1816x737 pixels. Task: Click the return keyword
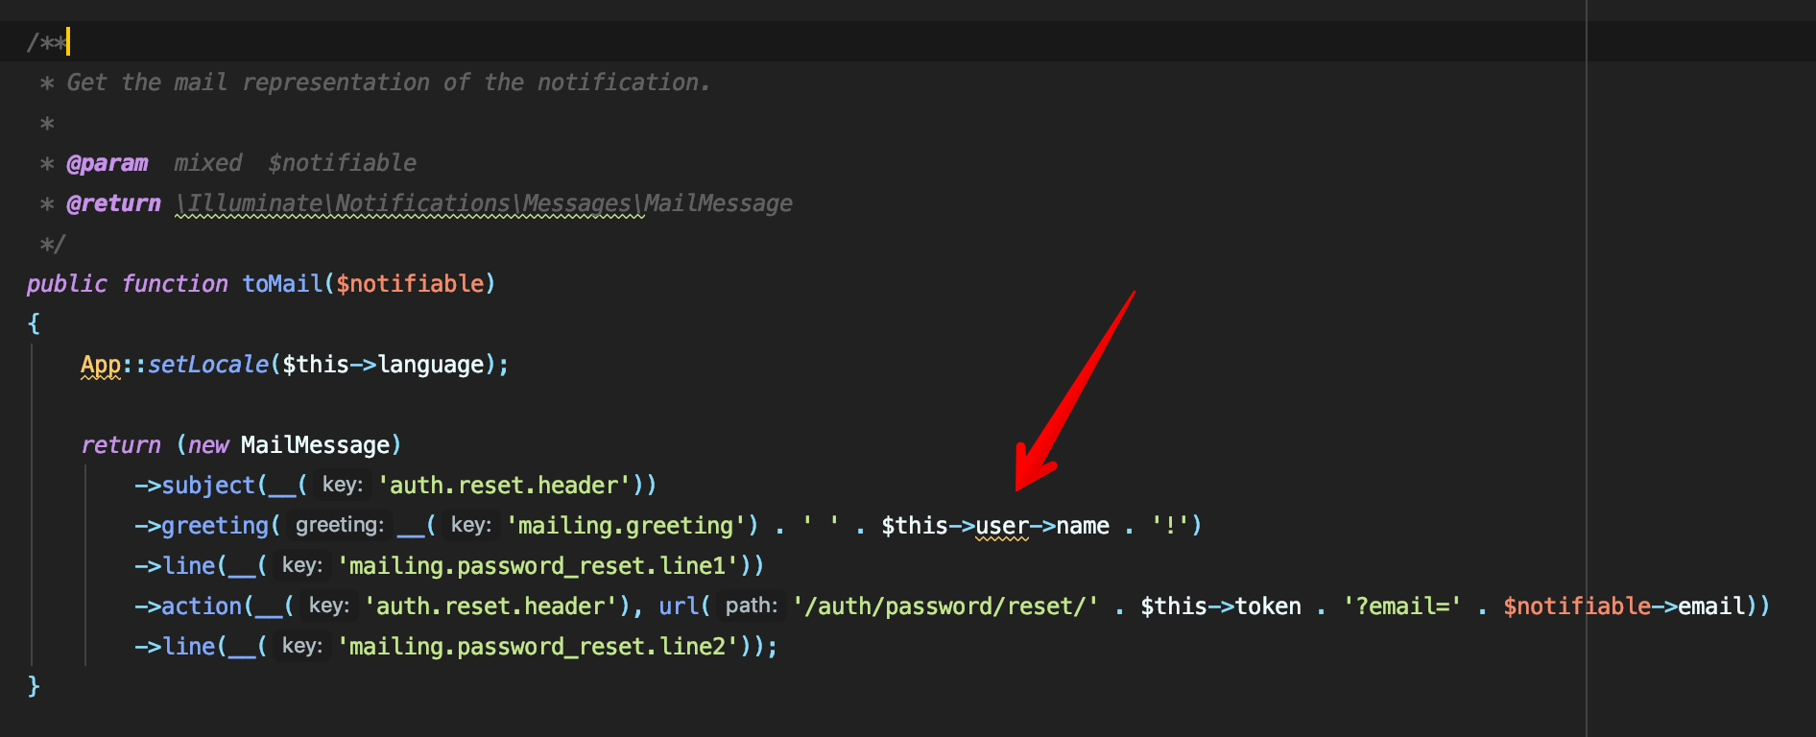pyautogui.click(x=121, y=445)
